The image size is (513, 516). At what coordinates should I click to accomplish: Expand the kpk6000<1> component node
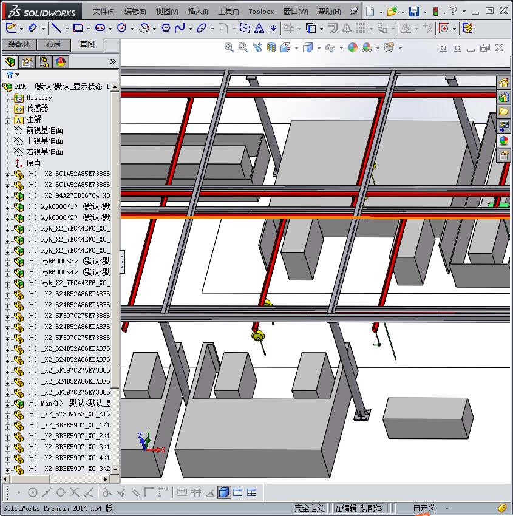pyautogui.click(x=7, y=208)
